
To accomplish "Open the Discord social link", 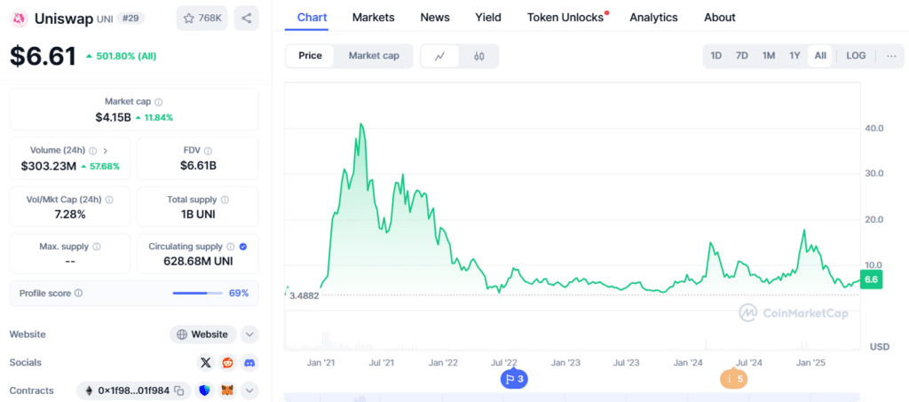I will (x=249, y=363).
